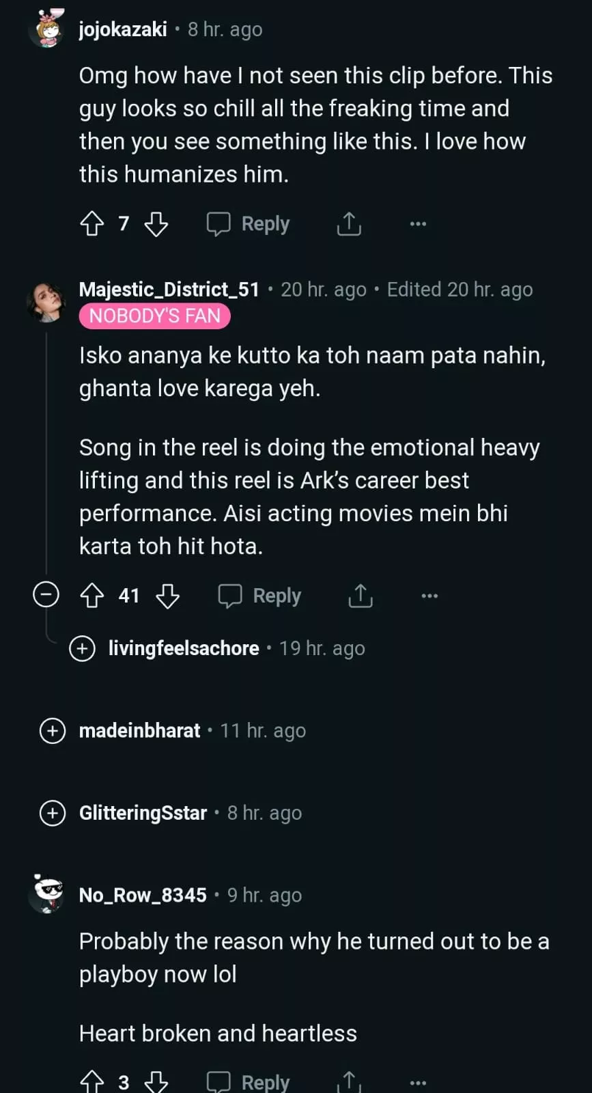This screenshot has height=1093, width=592.
Task: Upvote No_Row_8345's comment
Action: pyautogui.click(x=92, y=1081)
